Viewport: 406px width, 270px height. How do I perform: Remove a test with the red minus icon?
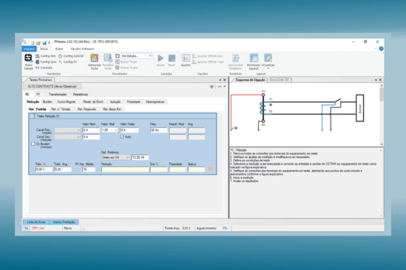point(219,86)
